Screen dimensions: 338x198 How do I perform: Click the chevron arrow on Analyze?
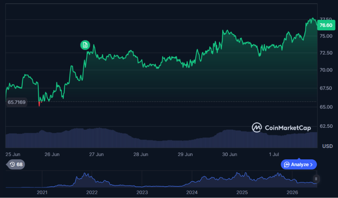point(311,165)
